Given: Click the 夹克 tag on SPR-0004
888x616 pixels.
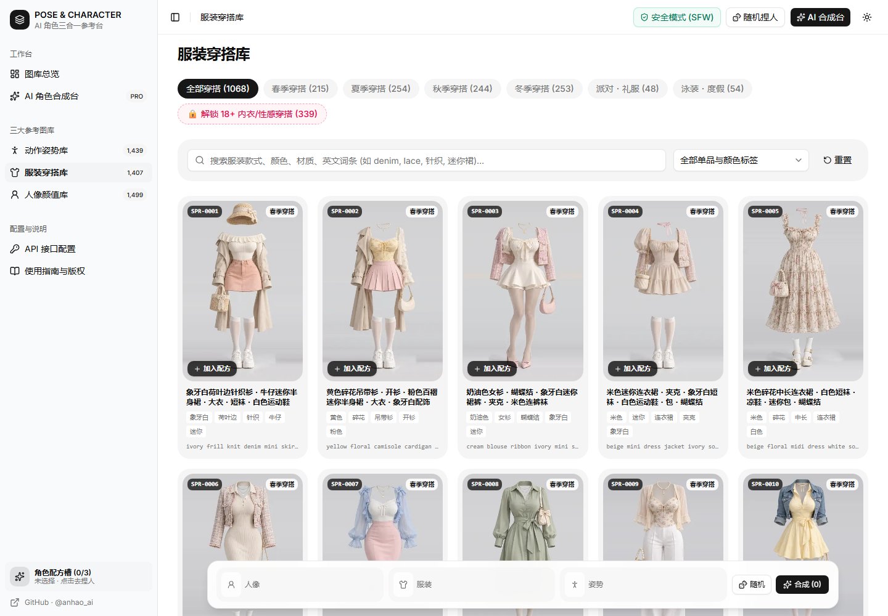Looking at the screenshot, I should [689, 418].
